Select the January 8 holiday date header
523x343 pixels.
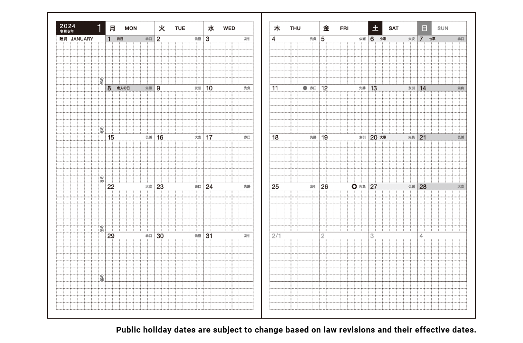tap(130, 88)
